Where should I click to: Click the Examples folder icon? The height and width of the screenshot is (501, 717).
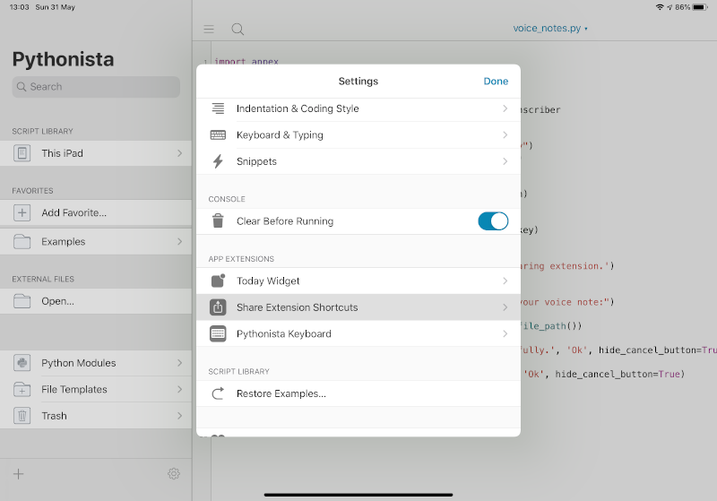point(22,241)
